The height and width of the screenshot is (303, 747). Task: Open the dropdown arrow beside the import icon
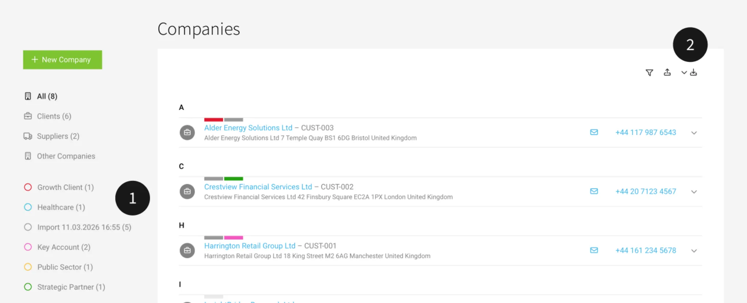(684, 73)
